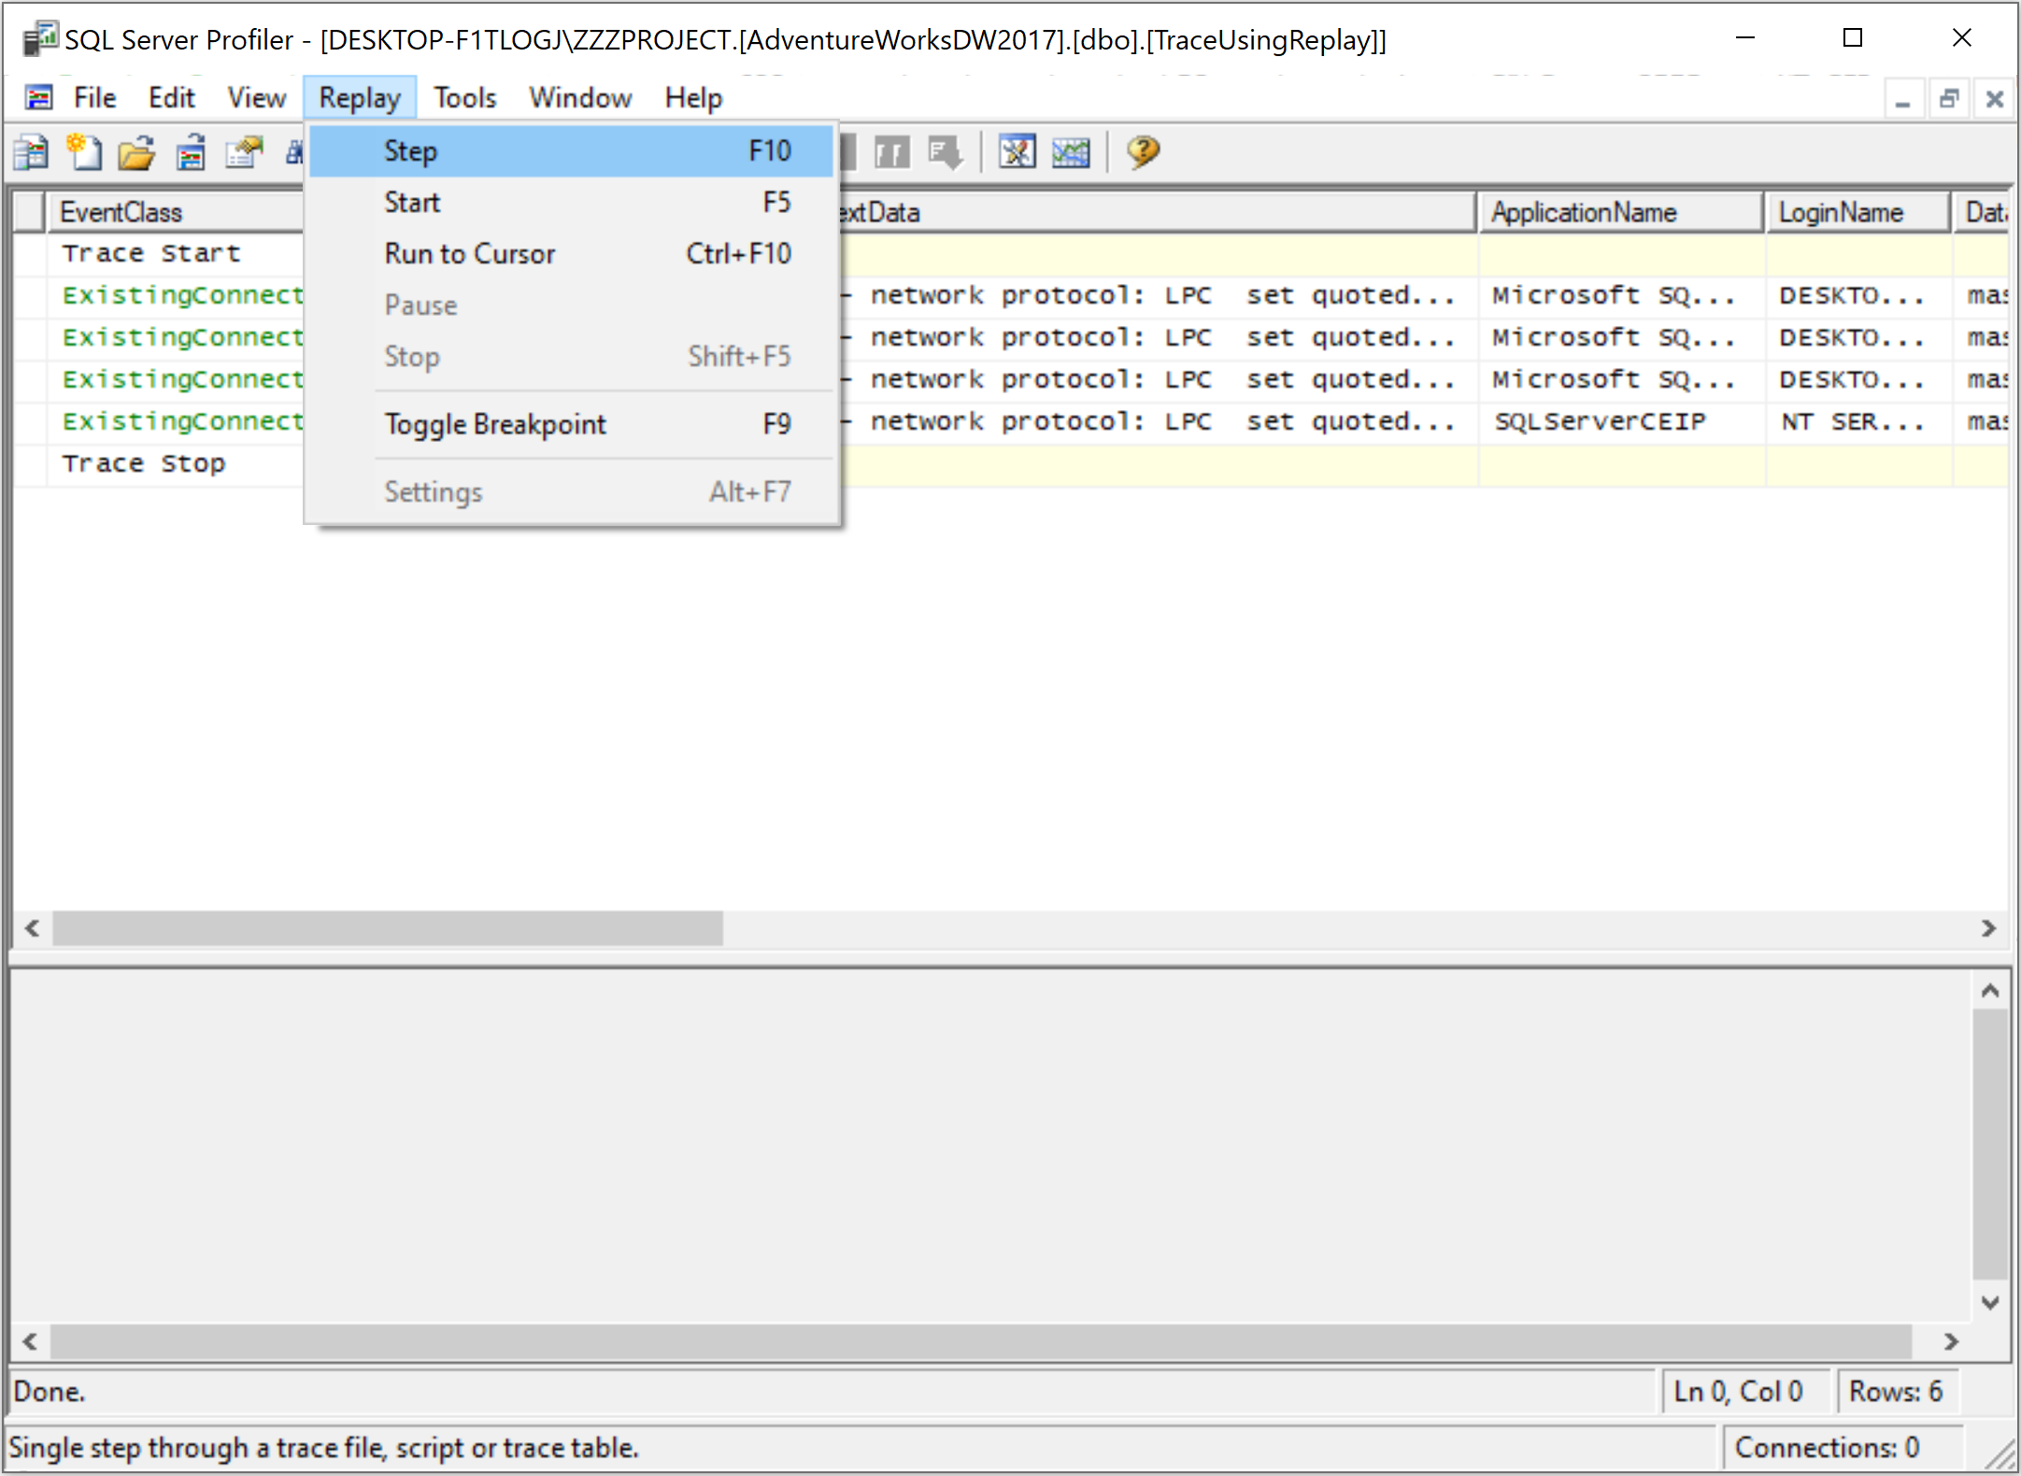Select the Trace Stop event row

tap(144, 463)
